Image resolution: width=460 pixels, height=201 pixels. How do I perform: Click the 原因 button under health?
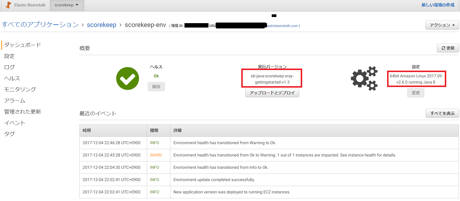coord(156,87)
